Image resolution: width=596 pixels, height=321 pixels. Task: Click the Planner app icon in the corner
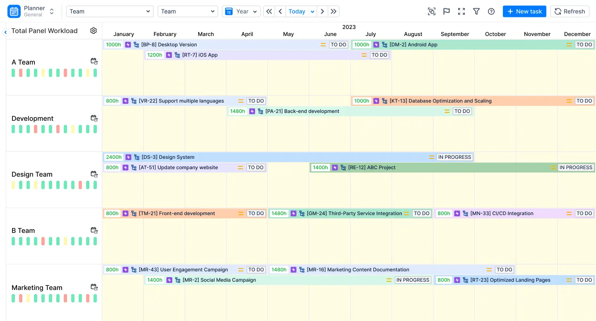(x=14, y=11)
